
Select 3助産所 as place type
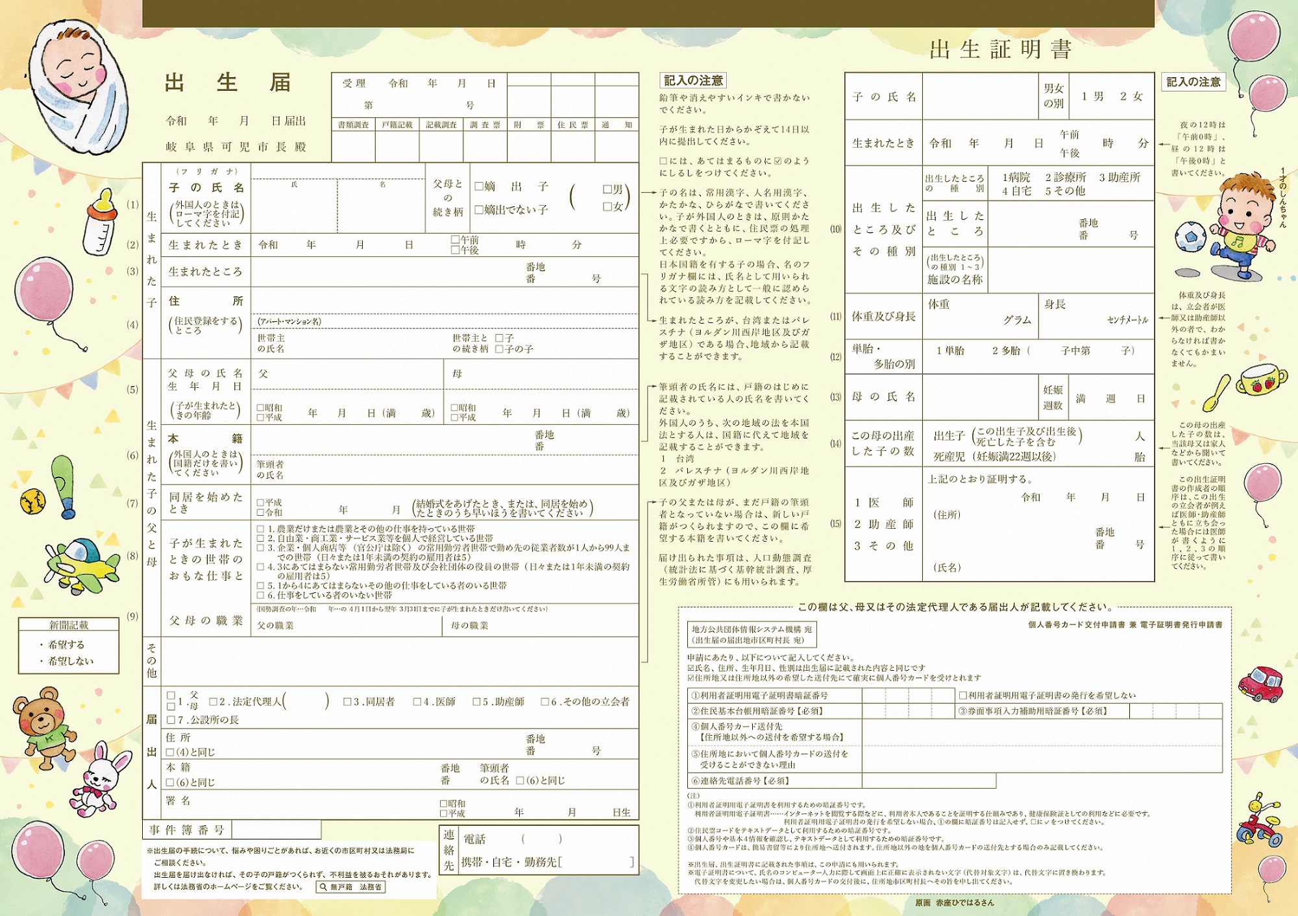[1120, 177]
